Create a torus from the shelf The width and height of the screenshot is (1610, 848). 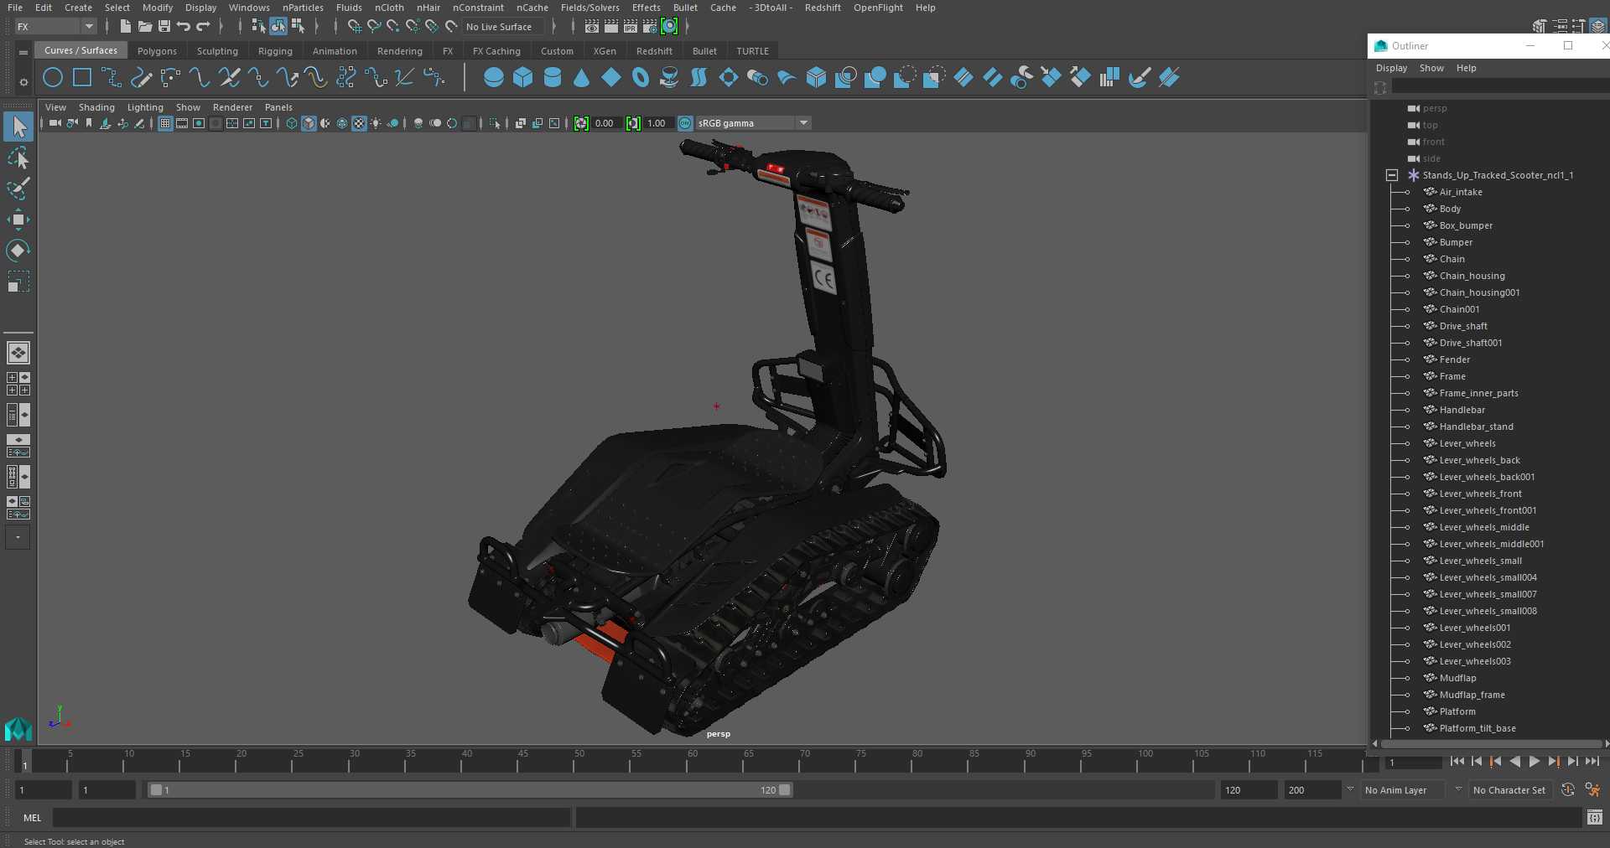pyautogui.click(x=641, y=78)
